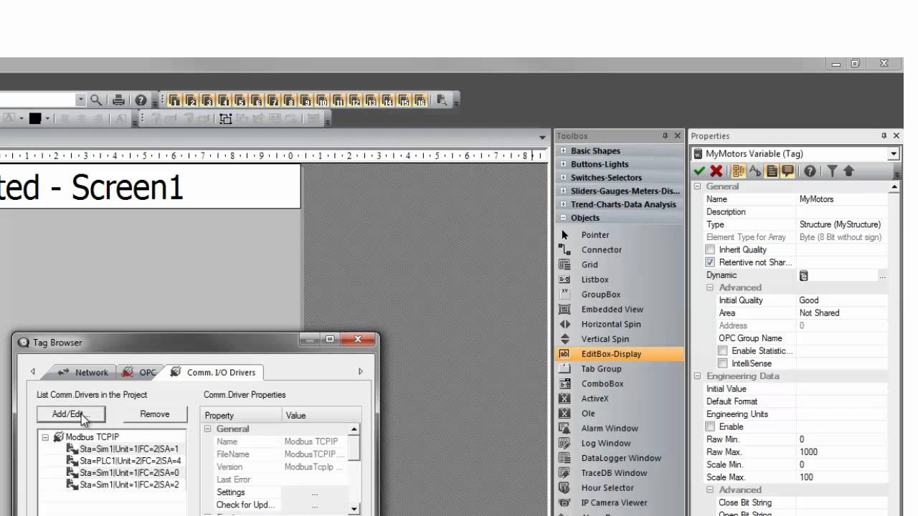Click help icon in Properties toolbar
918x516 pixels.
(810, 171)
